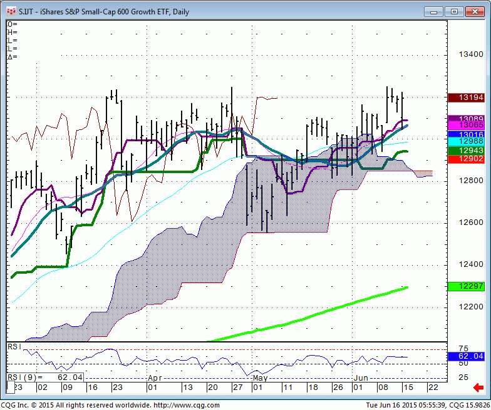The image size is (491, 410).
Task: Click the 12800 price axis label
Action: click(471, 181)
